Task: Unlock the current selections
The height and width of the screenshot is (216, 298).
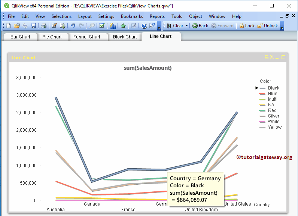Action: pos(268,26)
